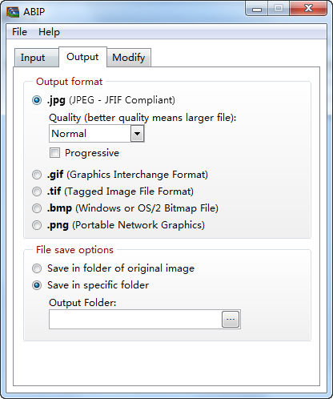Minimize the ABIP window
333x399 pixels.
(x=257, y=9)
